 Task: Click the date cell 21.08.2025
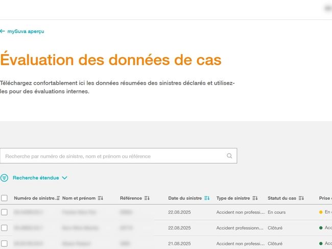[x=179, y=244]
